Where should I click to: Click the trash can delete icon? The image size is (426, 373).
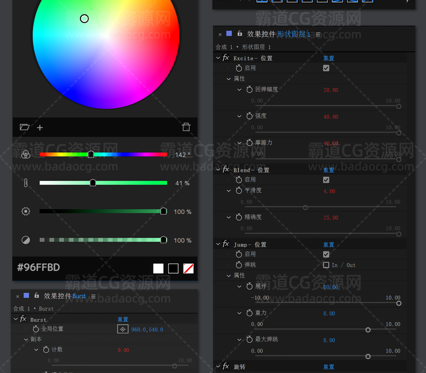click(186, 127)
